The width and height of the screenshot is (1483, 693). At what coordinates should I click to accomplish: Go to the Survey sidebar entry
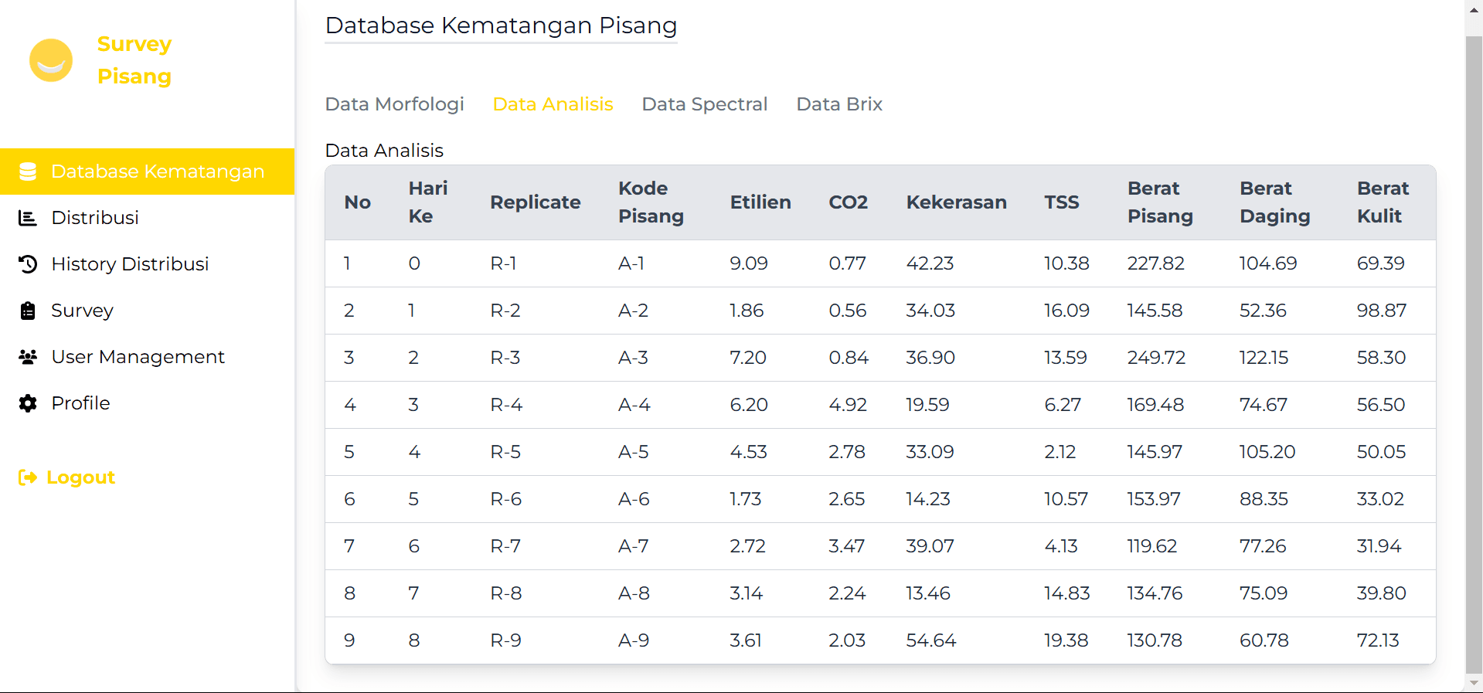[82, 311]
